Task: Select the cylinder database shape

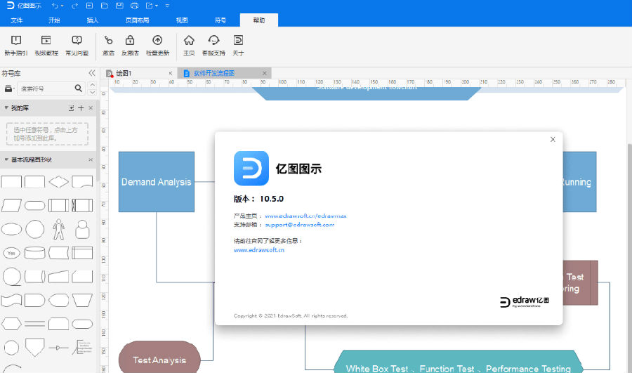Action: pyautogui.click(x=34, y=253)
